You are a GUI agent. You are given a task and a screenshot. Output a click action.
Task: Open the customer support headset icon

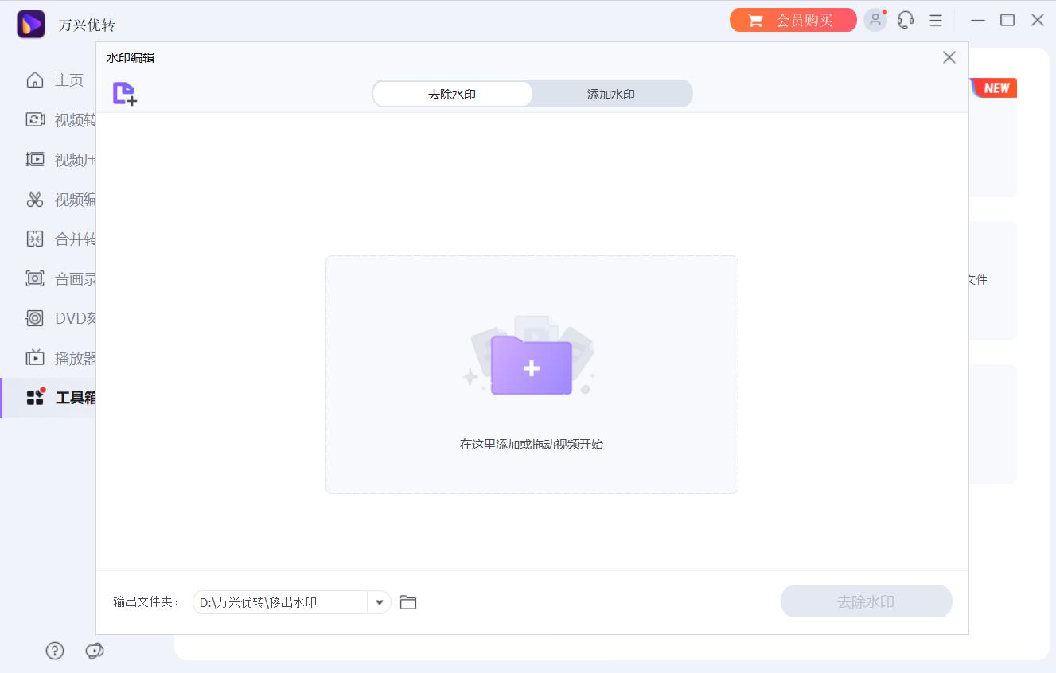pos(906,20)
